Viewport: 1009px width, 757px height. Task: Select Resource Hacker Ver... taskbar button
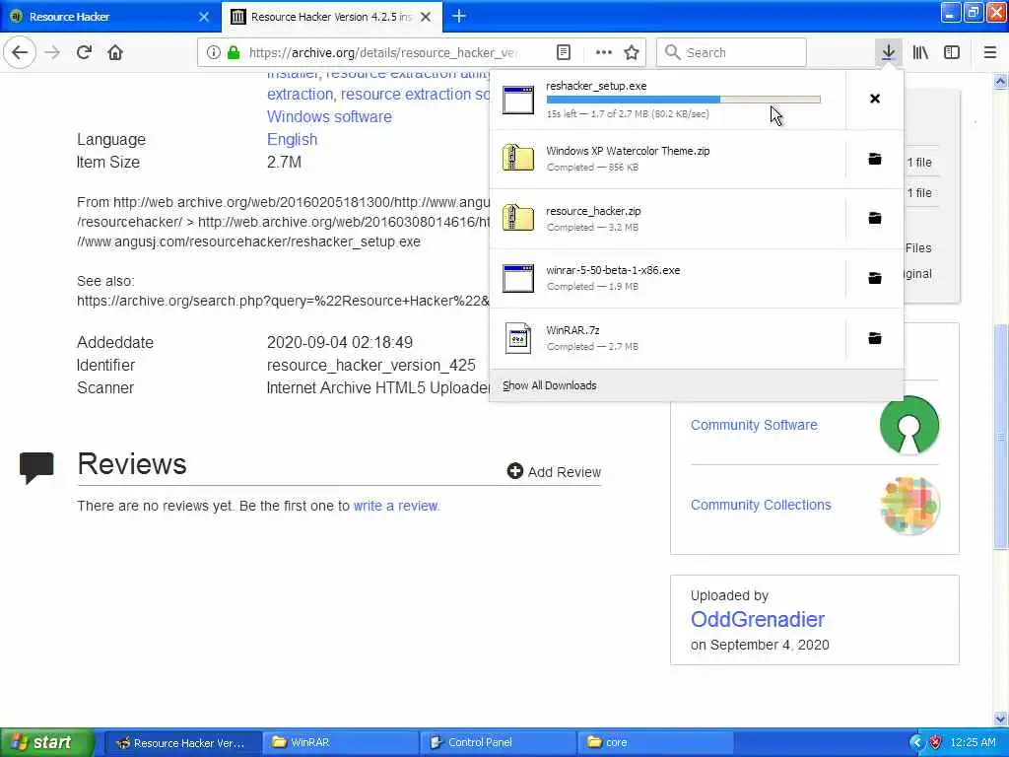183,742
